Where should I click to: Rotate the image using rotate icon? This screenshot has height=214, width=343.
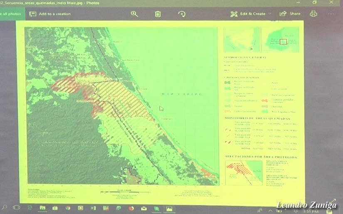182,14
